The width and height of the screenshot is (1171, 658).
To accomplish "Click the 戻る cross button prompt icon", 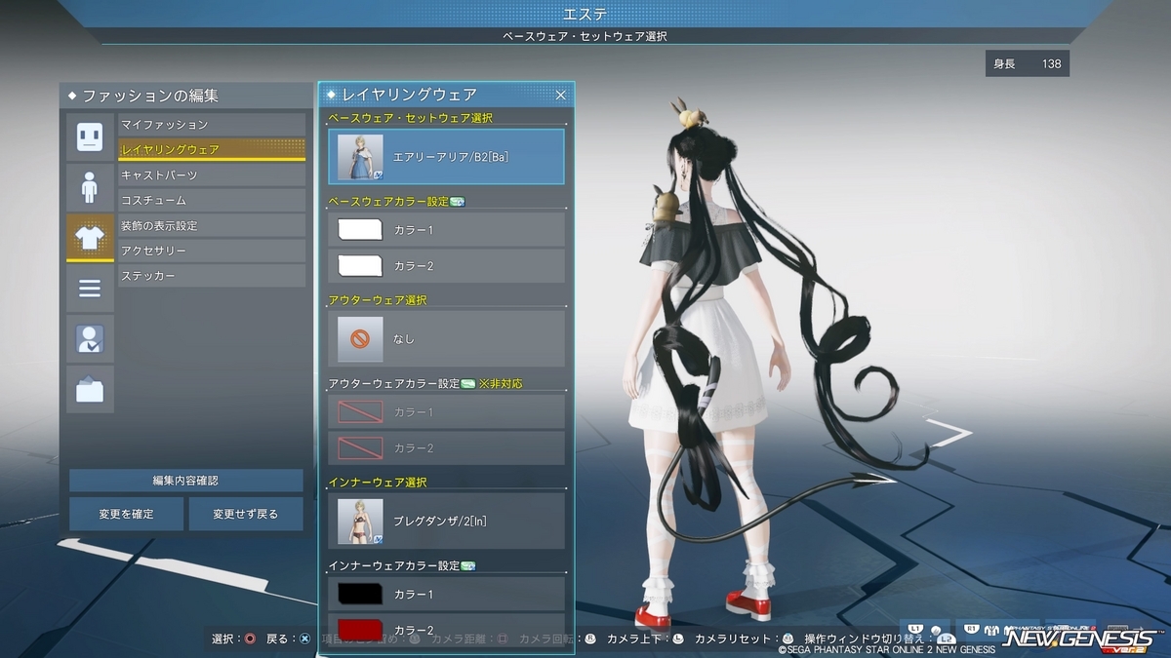I will coord(304,639).
